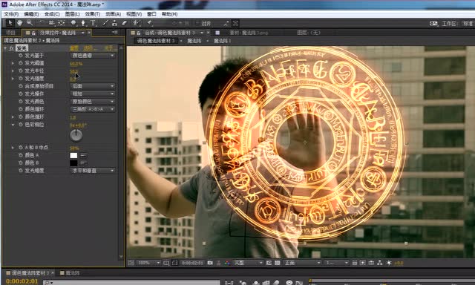The image size is (475, 285).
Task: Click the 色彩相位 angle dial
Action: coord(76,135)
